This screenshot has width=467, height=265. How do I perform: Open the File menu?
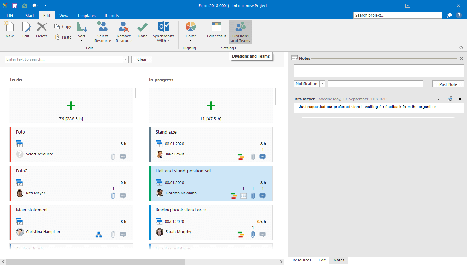[x=10, y=15]
